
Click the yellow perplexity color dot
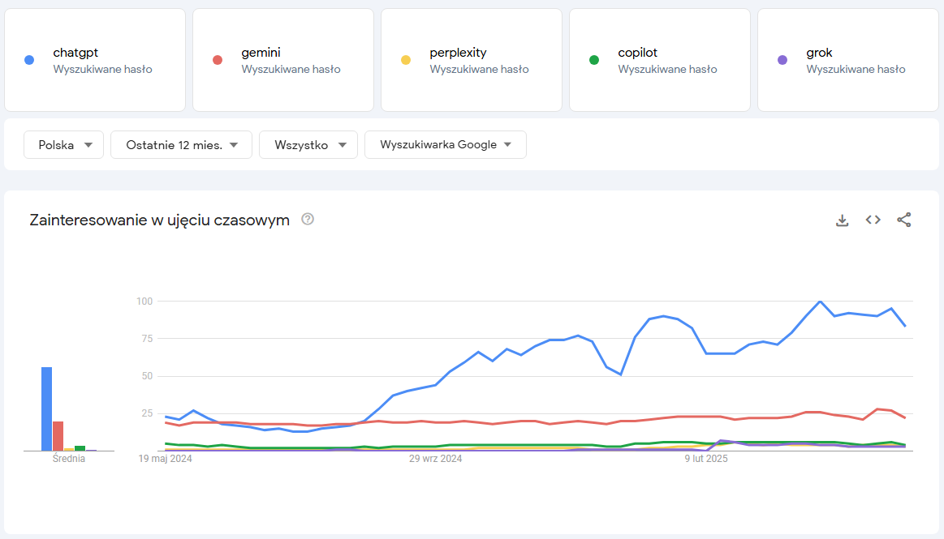pos(406,60)
